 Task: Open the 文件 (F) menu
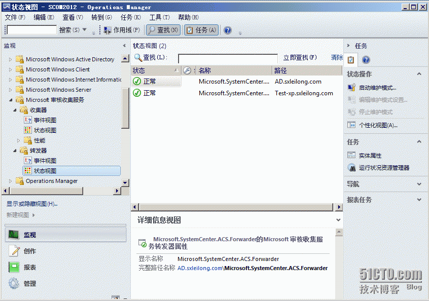tap(15, 18)
